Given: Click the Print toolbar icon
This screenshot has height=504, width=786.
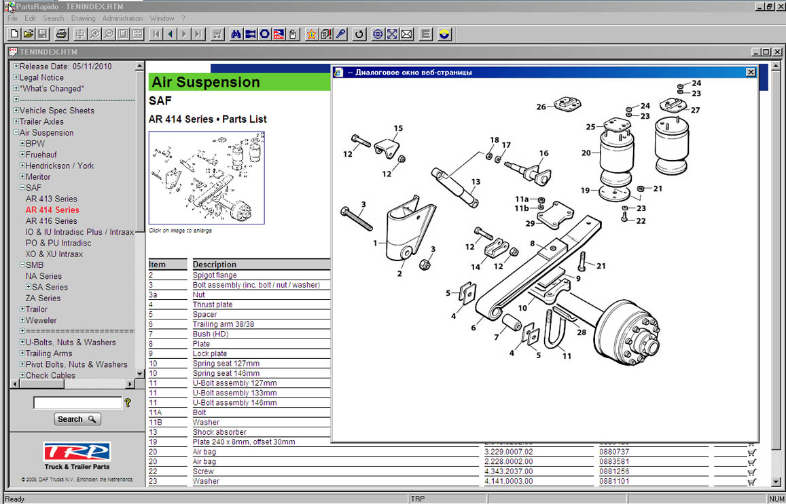Looking at the screenshot, I should 61,34.
